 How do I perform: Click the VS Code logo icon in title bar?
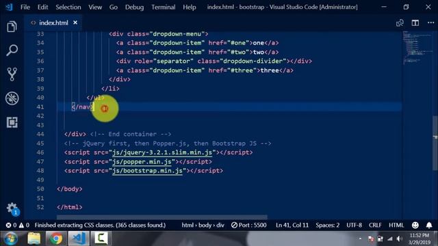[9, 7]
